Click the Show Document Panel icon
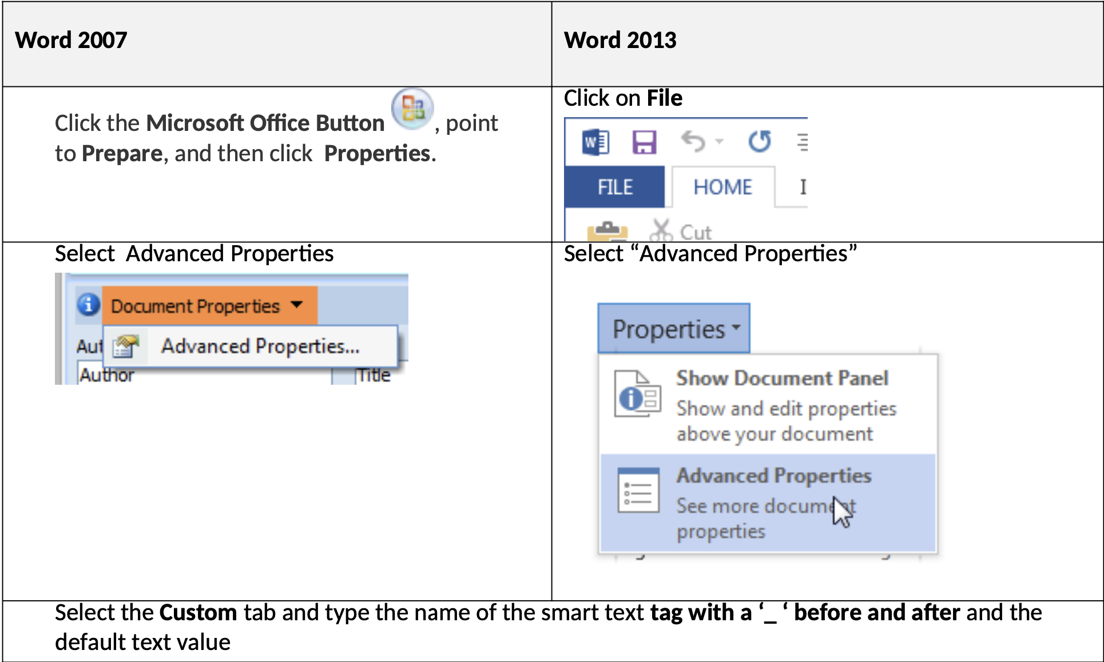The height and width of the screenshot is (662, 1104). tap(637, 394)
